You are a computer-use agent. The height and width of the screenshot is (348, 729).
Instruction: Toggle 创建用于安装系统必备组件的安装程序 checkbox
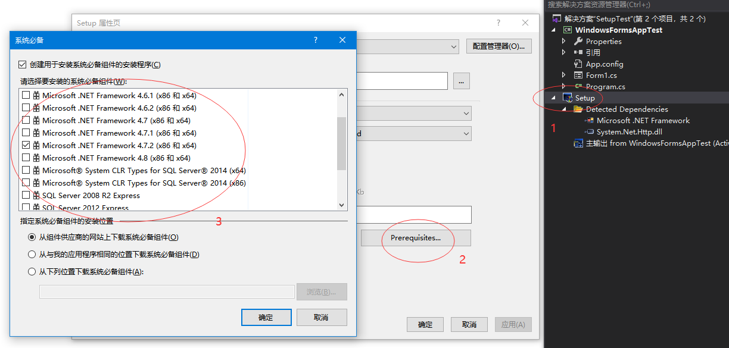23,64
